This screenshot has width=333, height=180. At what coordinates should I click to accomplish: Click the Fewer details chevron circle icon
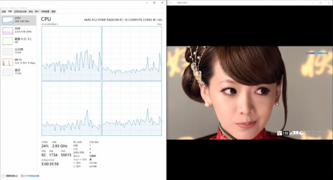3,176
